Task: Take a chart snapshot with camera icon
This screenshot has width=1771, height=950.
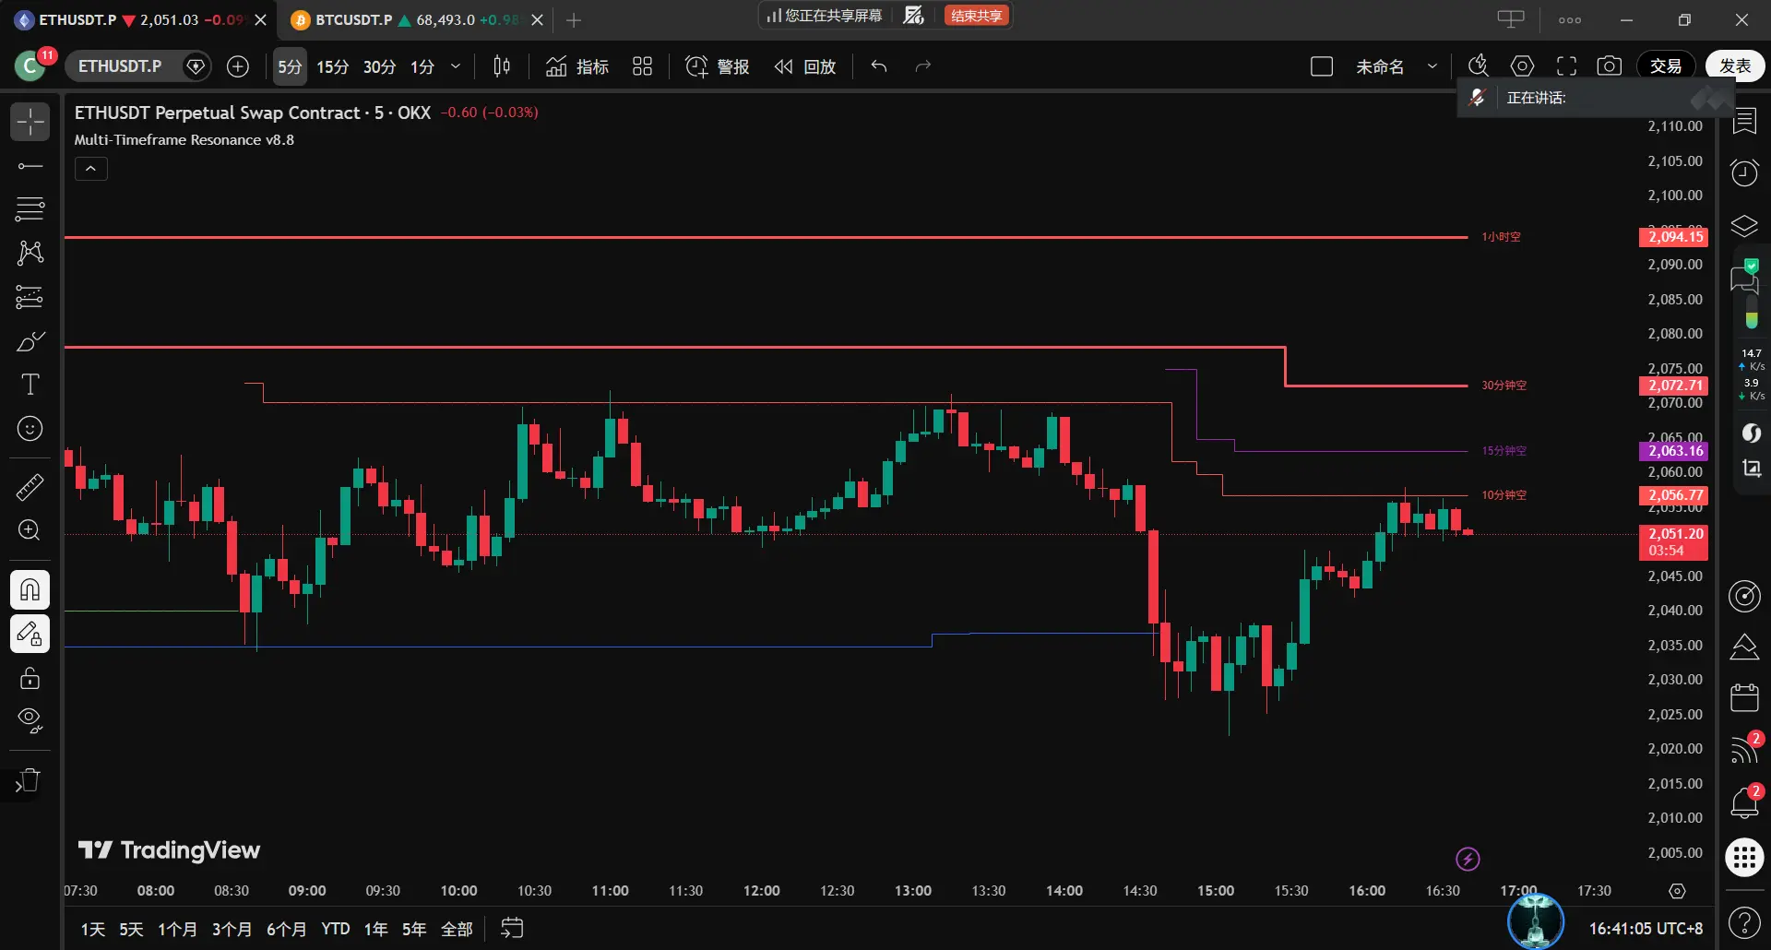Action: pyautogui.click(x=1610, y=66)
